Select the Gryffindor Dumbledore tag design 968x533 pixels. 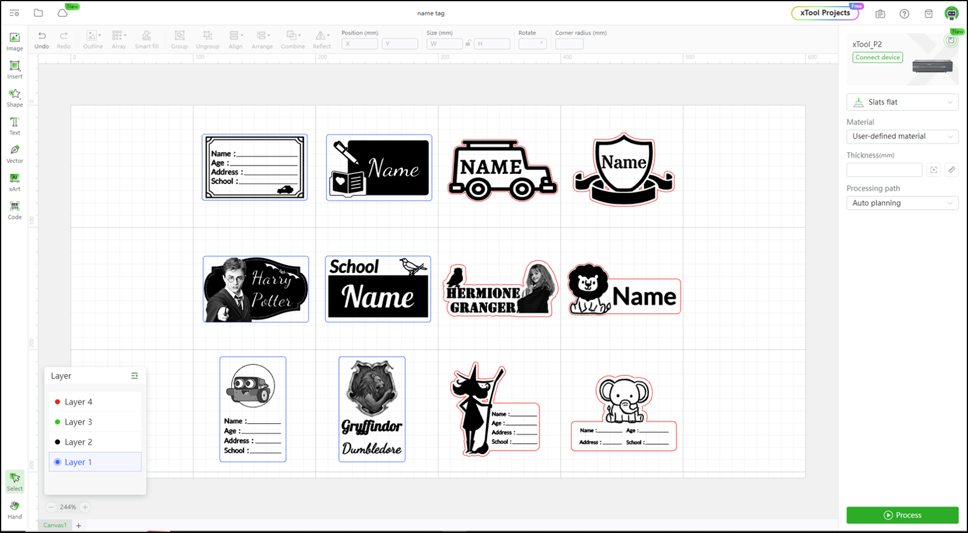(x=372, y=409)
